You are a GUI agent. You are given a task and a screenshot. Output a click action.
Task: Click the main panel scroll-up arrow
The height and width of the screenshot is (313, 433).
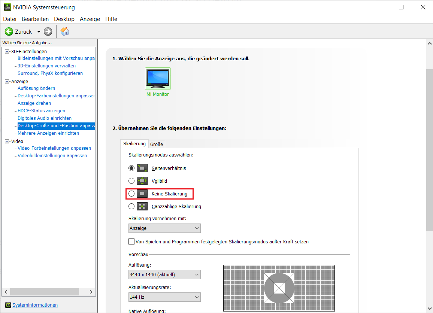pos(429,43)
